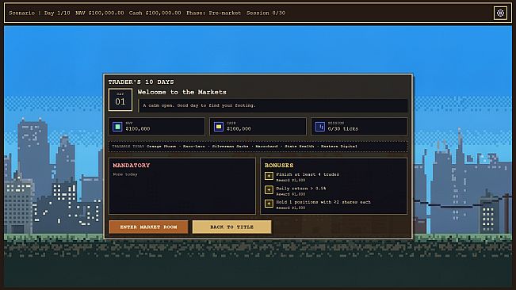Click the "None today" mandatory text
This screenshot has height=290, width=516.
(125, 174)
